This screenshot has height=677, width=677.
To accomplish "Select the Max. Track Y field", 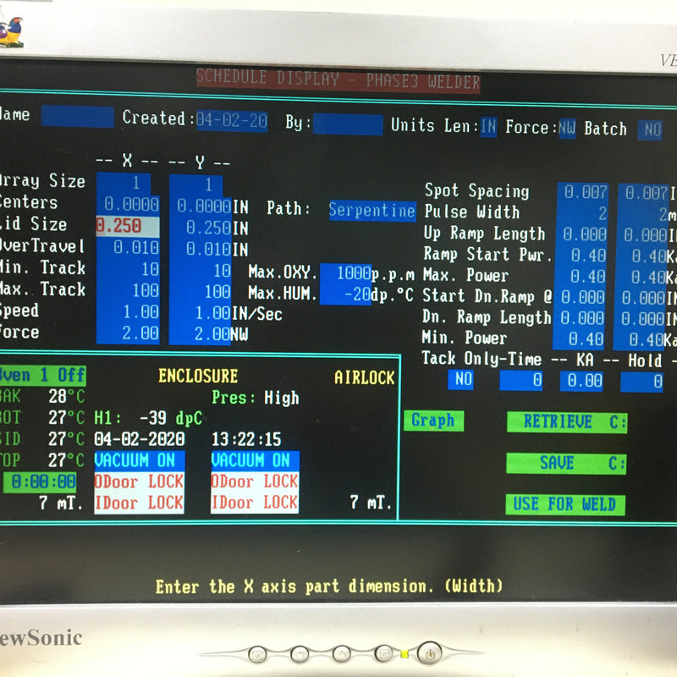I will click(x=201, y=292).
